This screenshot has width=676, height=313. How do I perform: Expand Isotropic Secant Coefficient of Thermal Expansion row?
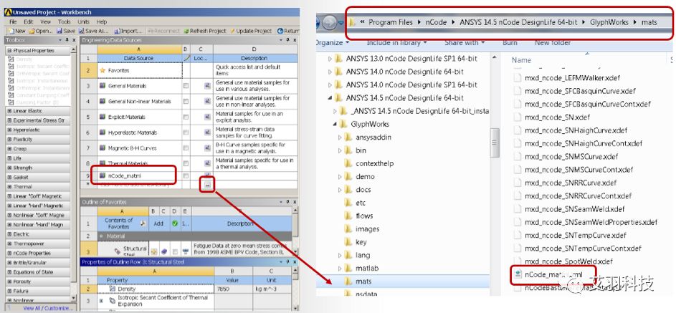102,301
